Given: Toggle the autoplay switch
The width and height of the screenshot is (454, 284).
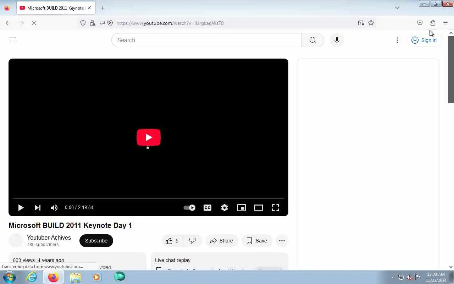Looking at the screenshot, I should (189, 208).
